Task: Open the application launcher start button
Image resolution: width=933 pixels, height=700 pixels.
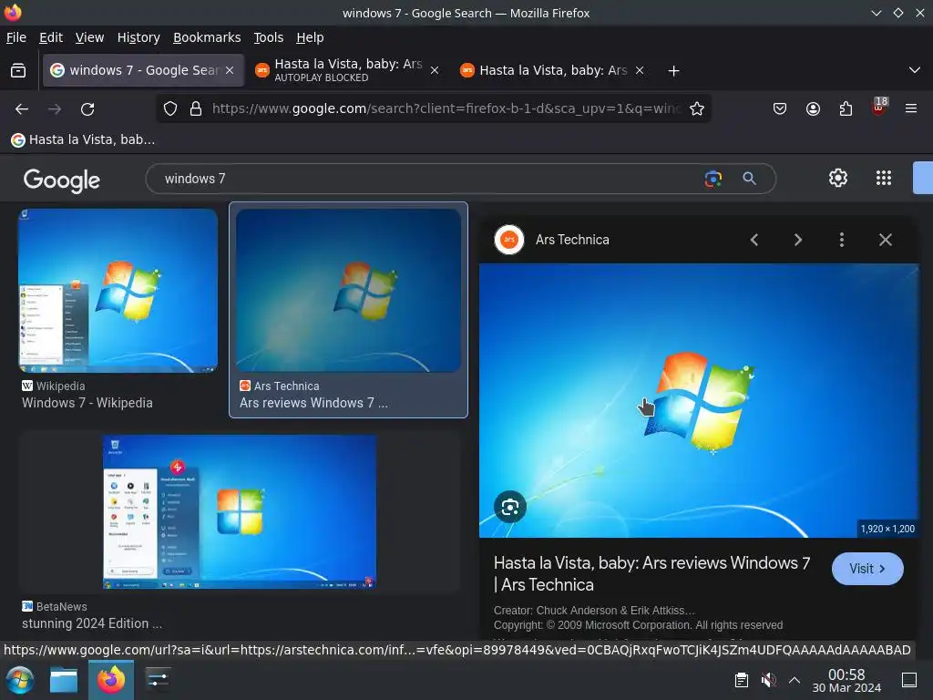Action: click(19, 680)
